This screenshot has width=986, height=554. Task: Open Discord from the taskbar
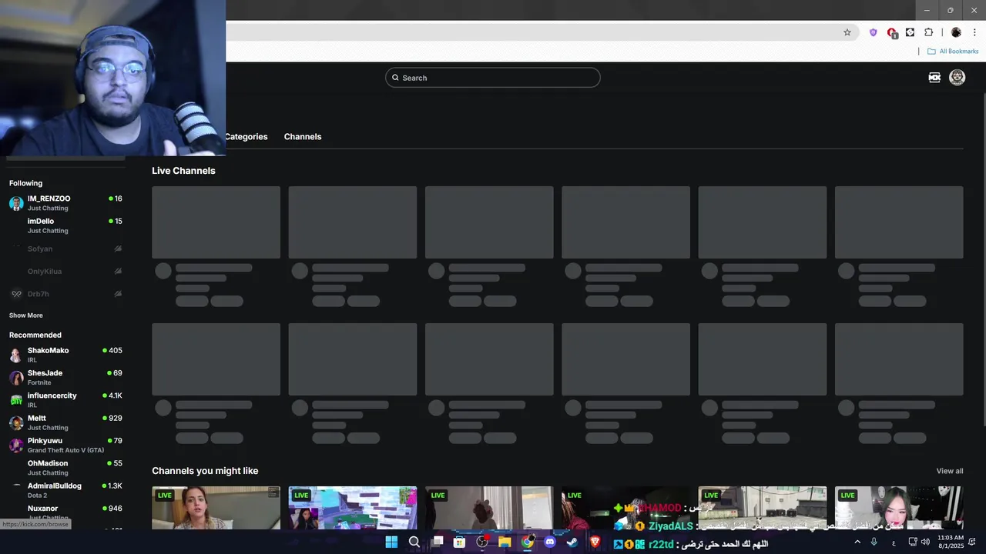(x=549, y=542)
